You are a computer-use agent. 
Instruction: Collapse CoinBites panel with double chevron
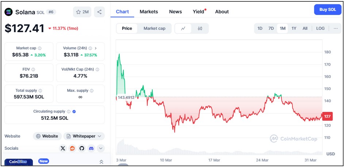tap(101, 162)
